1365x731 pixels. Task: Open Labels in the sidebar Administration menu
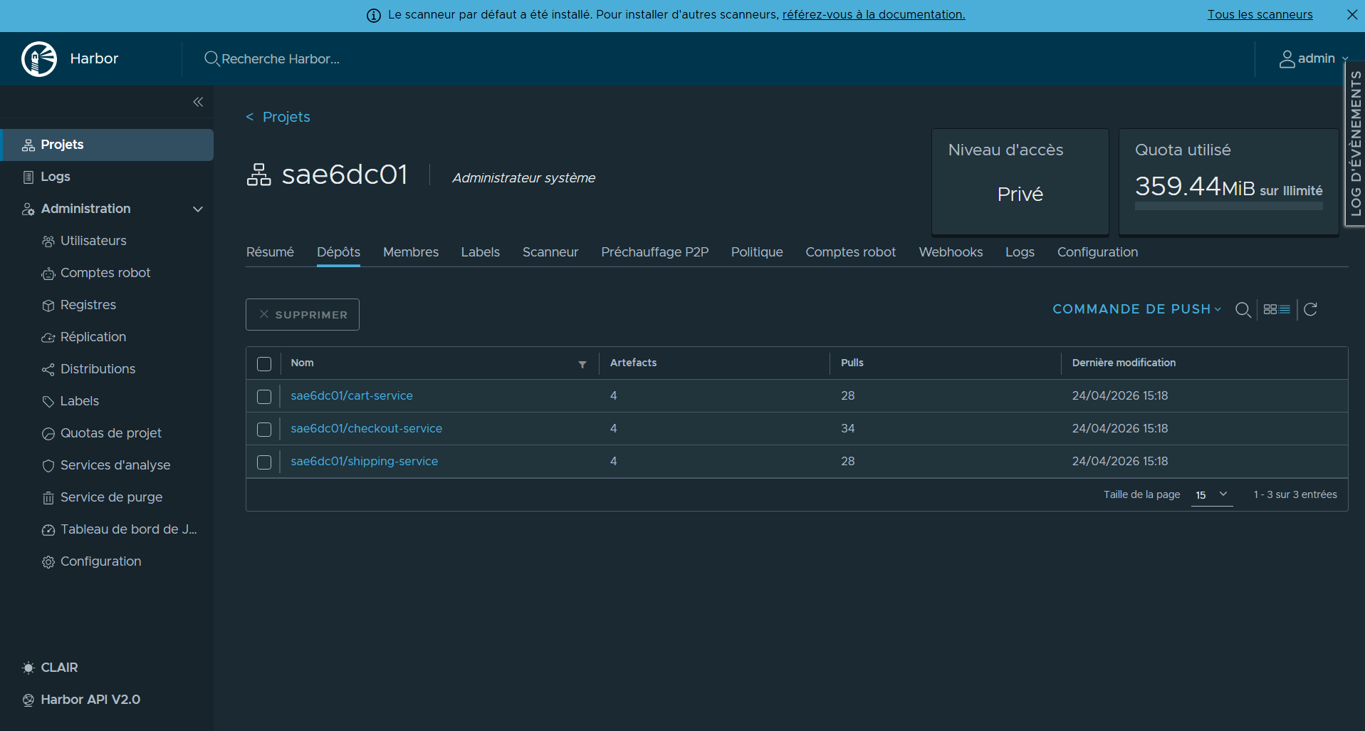79,401
